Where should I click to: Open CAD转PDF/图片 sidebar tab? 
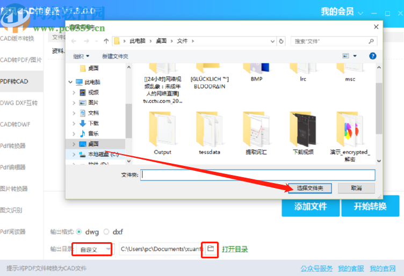click(21, 60)
